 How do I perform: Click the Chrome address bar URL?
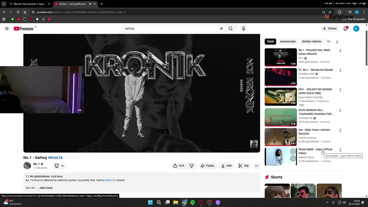81,12
